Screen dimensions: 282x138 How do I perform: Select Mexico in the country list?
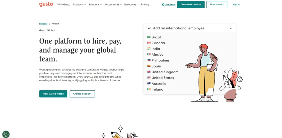[x=158, y=54]
